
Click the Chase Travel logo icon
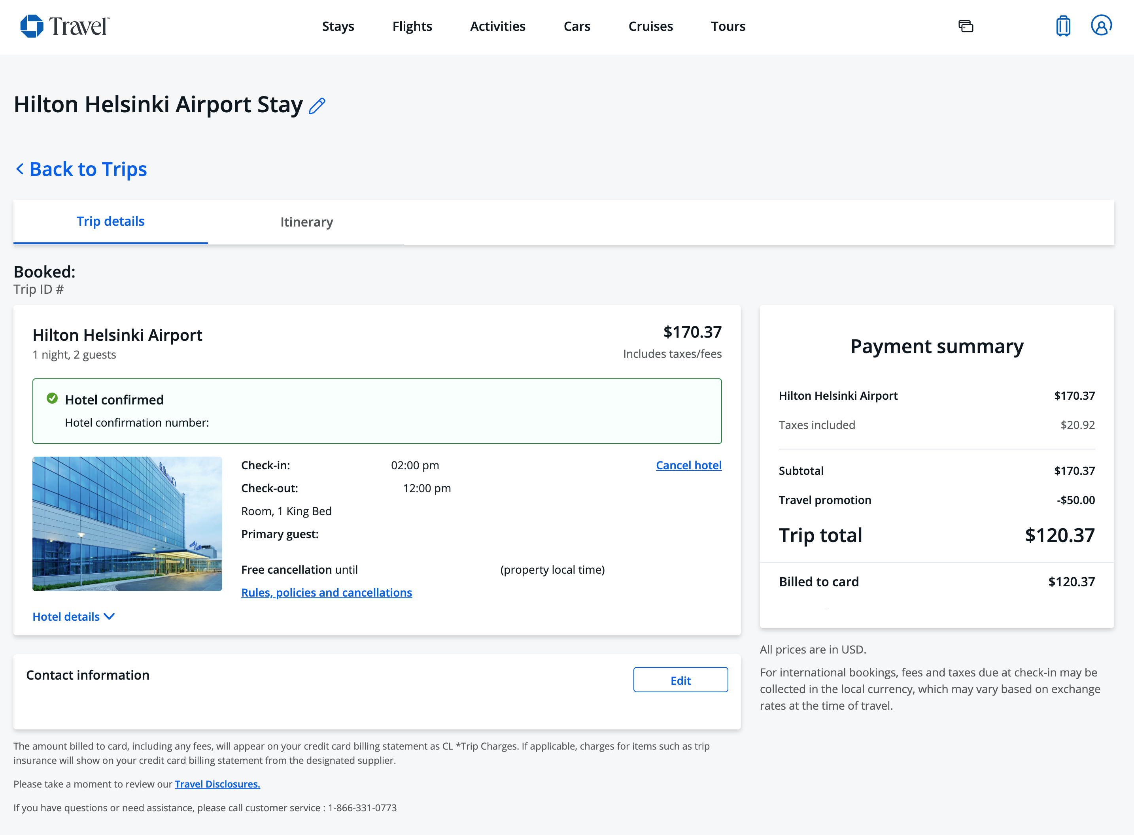point(32,26)
